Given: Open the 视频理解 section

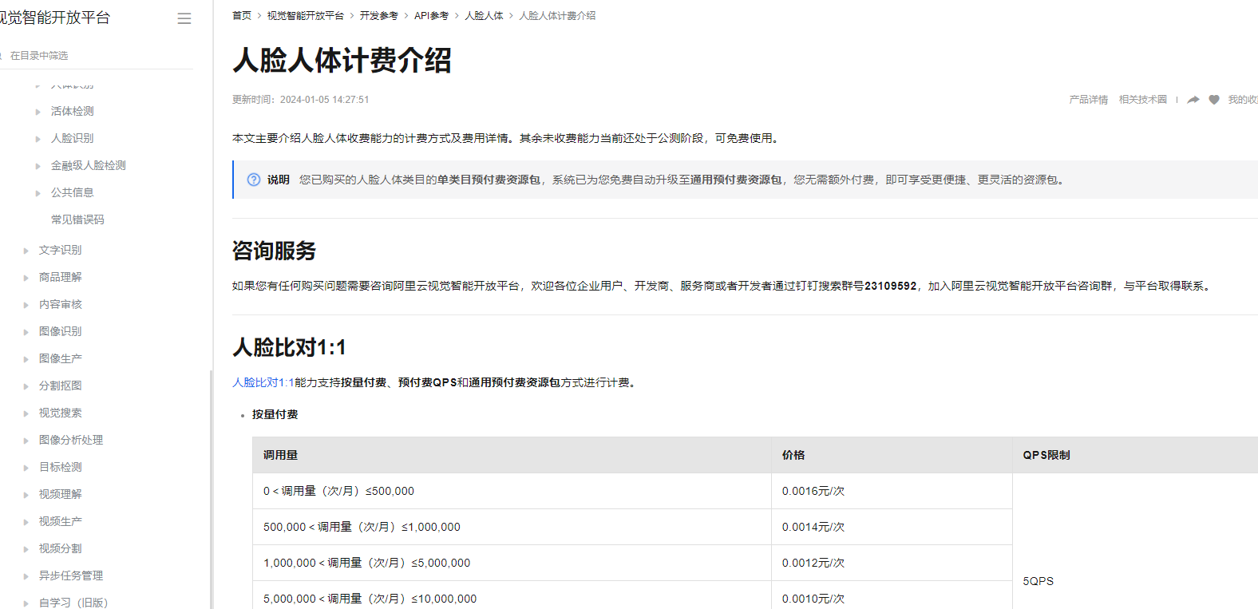Looking at the screenshot, I should pos(61,494).
